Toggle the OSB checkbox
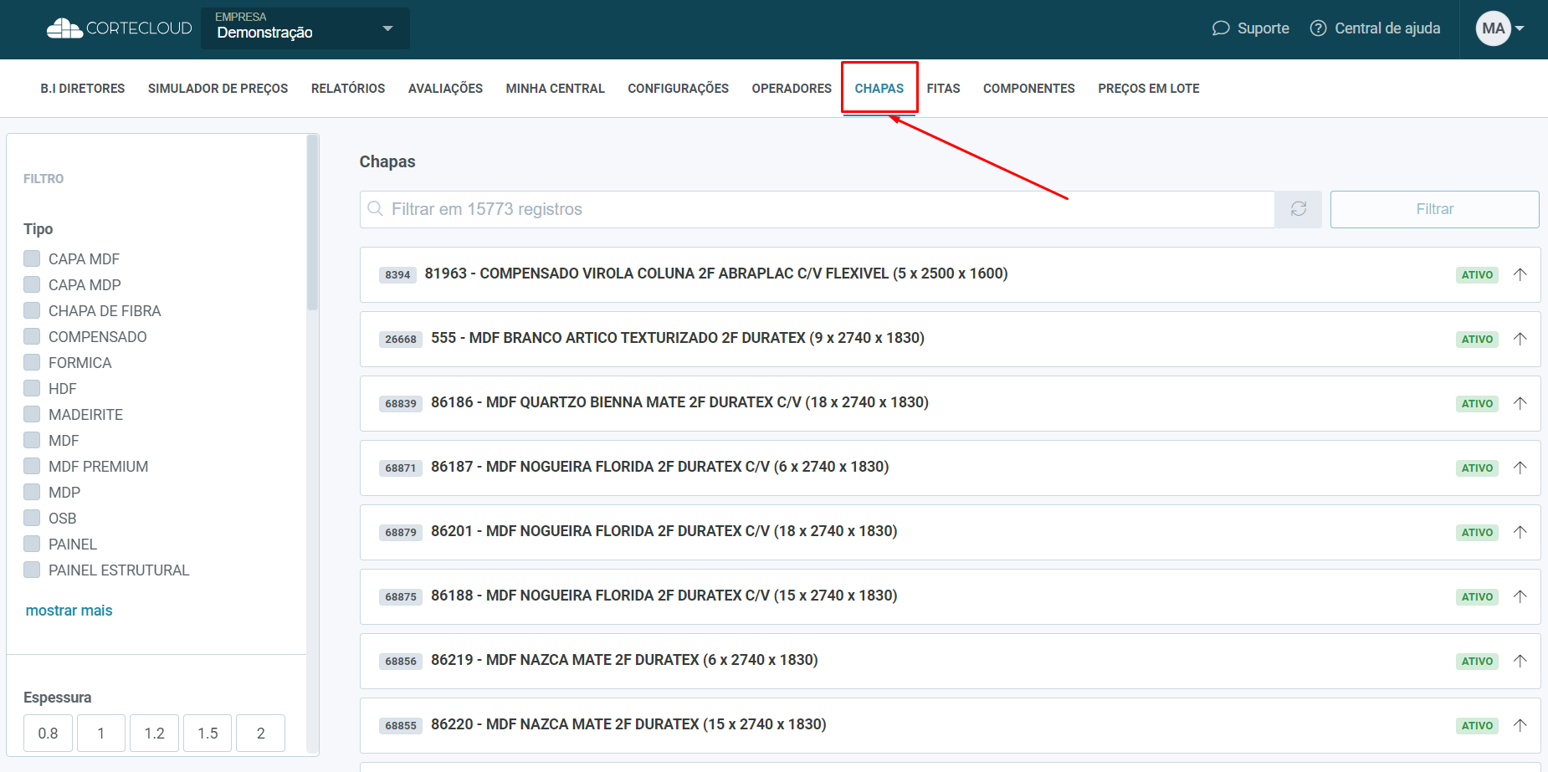This screenshot has width=1548, height=772. coord(32,518)
